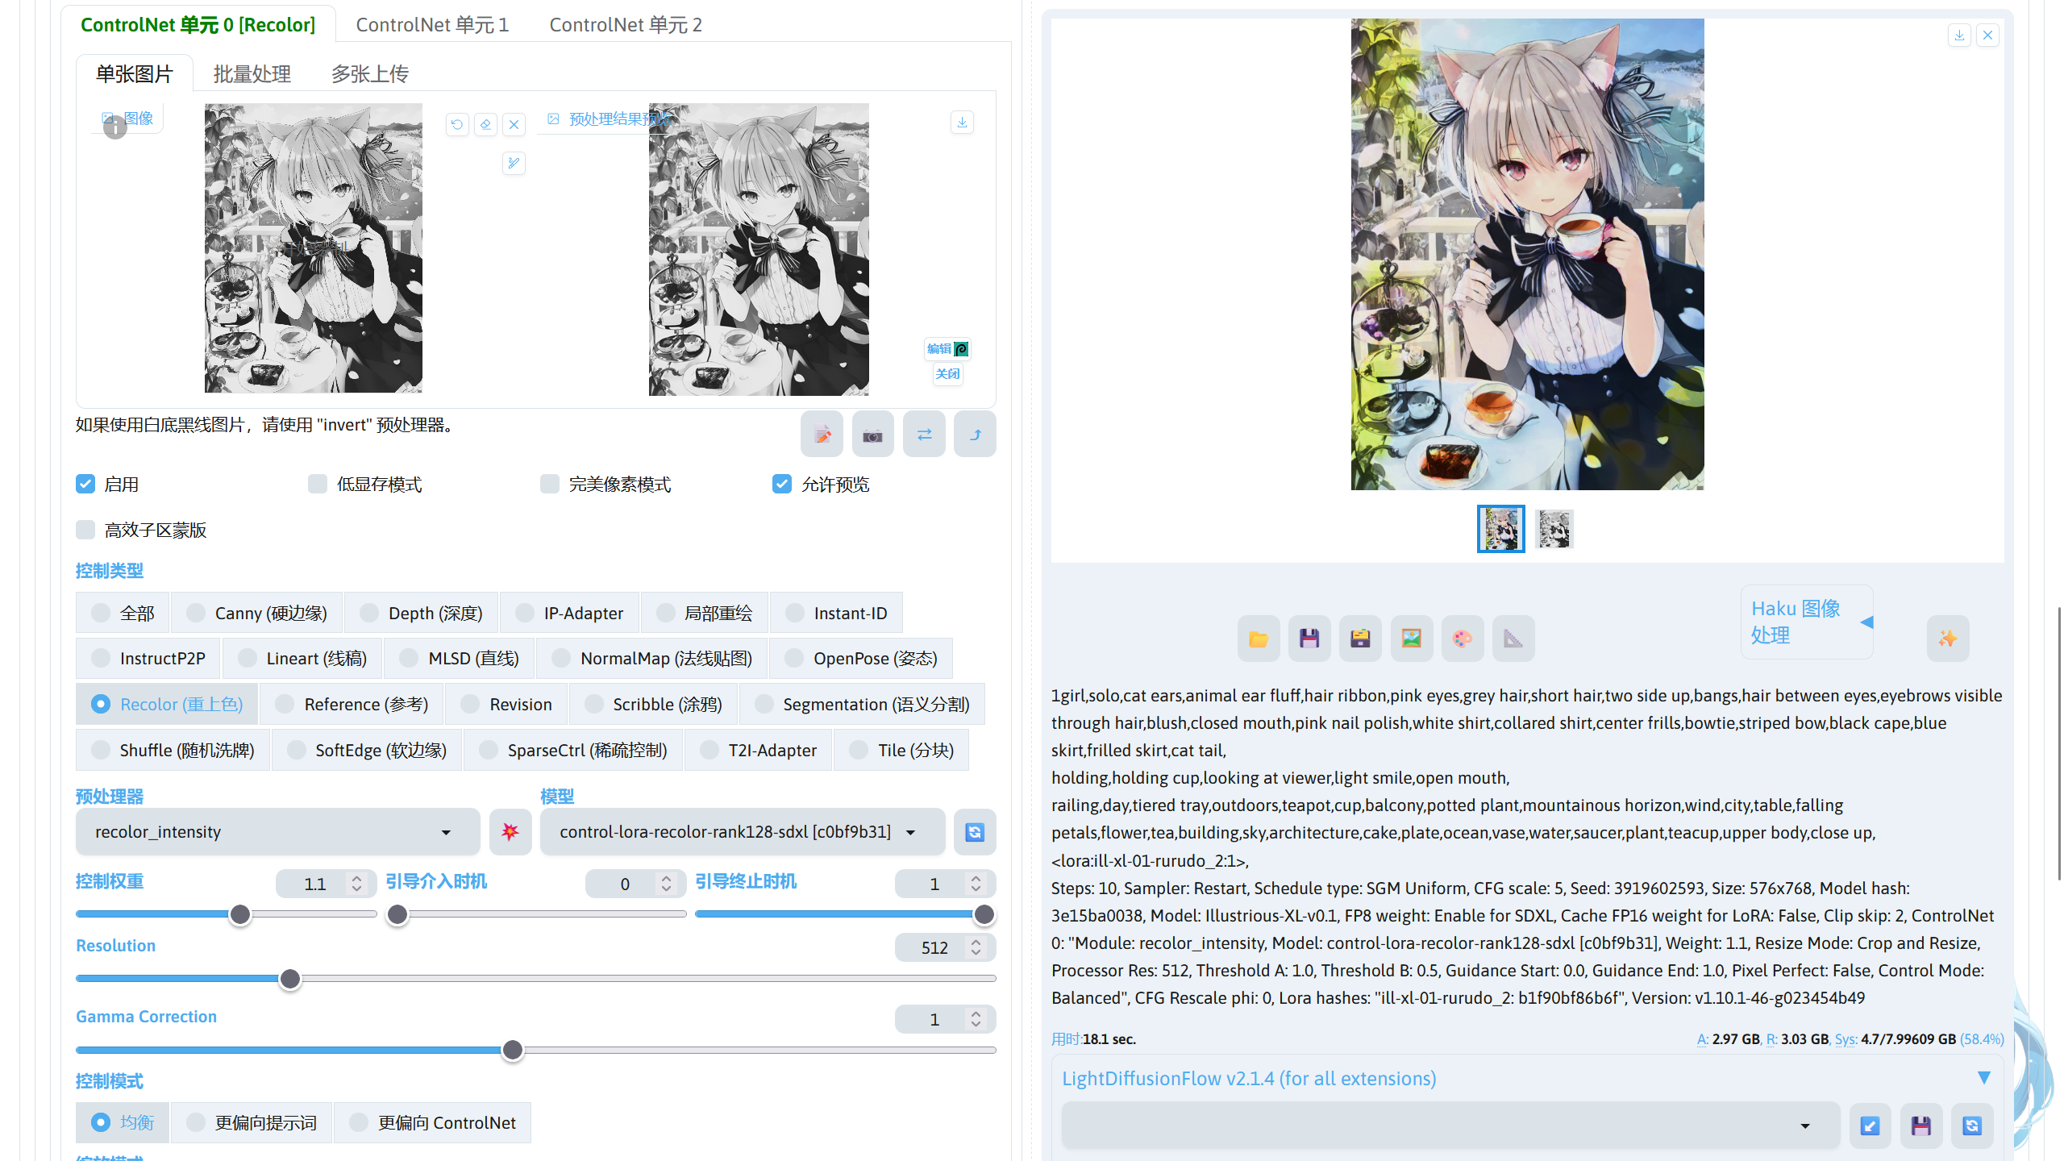Open the output folder icon under the result
Screen dimensions: 2064x1161
coord(1258,638)
